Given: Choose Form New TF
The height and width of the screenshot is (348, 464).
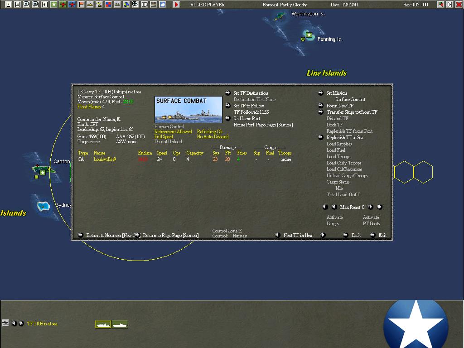Looking at the screenshot, I should 340,106.
